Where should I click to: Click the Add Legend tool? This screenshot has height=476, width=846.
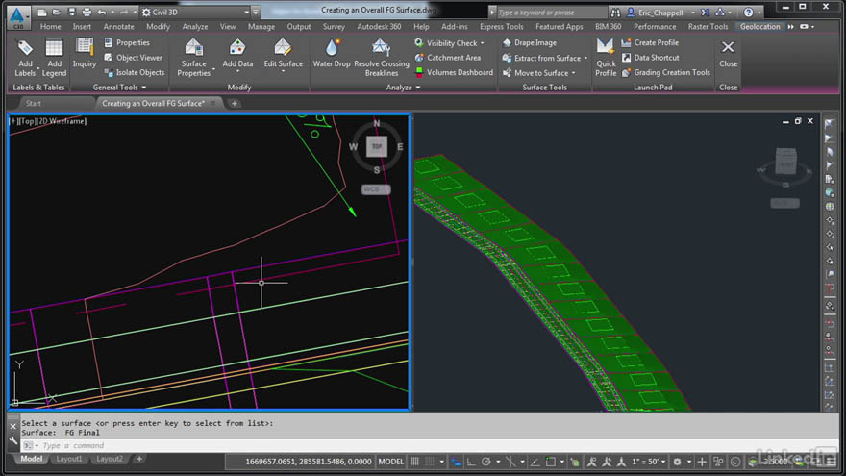pyautogui.click(x=54, y=59)
